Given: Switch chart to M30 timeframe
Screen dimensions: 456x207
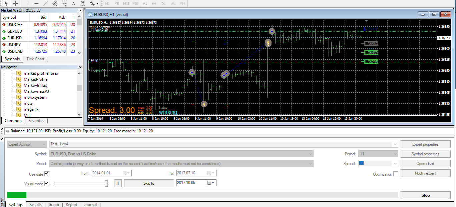Looking at the screenshot, I should point(135,3).
